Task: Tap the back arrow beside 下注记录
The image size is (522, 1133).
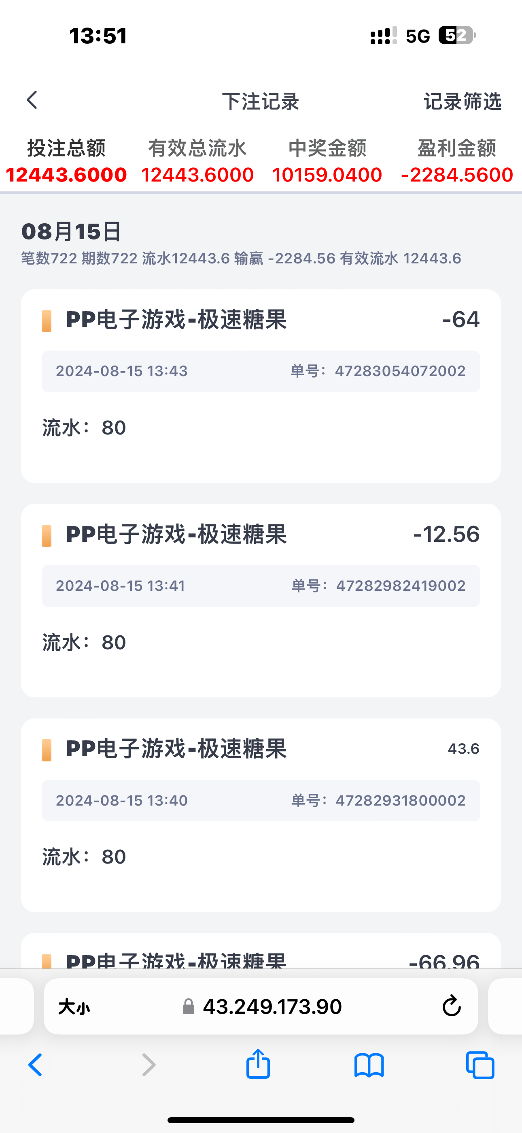Action: pos(32,100)
